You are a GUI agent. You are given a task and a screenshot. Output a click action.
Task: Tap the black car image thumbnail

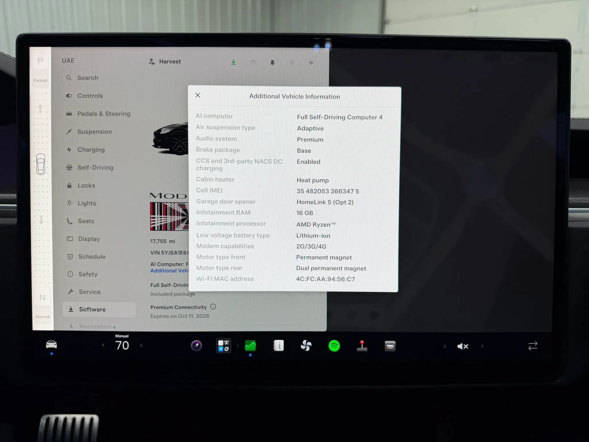click(170, 139)
